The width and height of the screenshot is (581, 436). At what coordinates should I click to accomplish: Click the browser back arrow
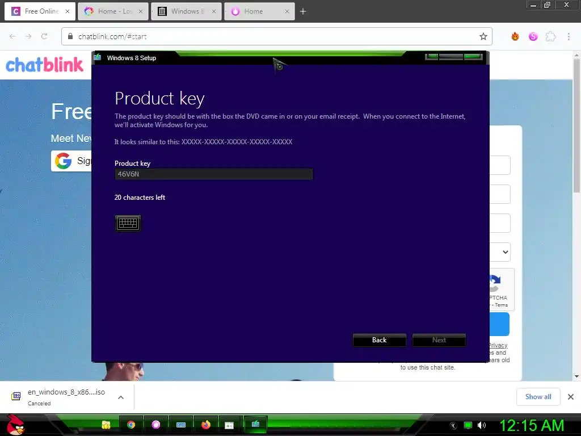pos(12,36)
